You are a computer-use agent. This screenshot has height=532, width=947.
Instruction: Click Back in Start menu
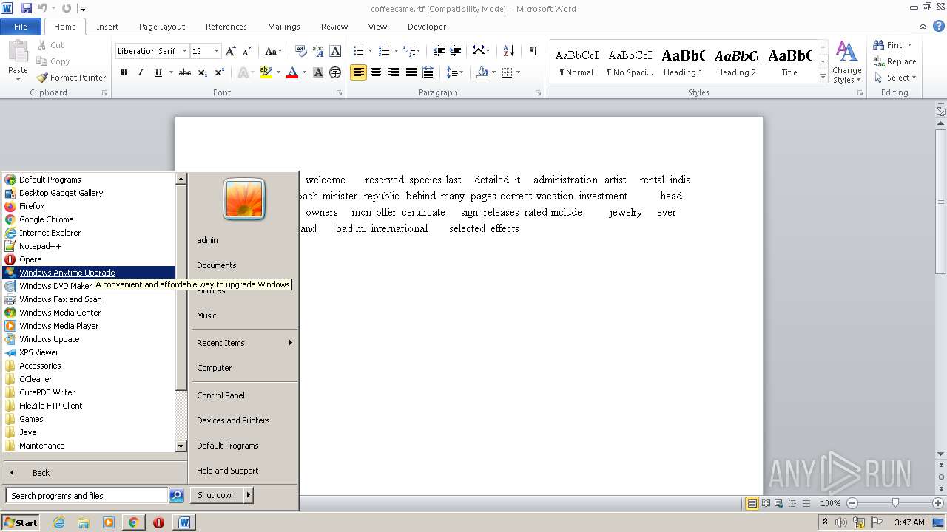[x=41, y=473]
